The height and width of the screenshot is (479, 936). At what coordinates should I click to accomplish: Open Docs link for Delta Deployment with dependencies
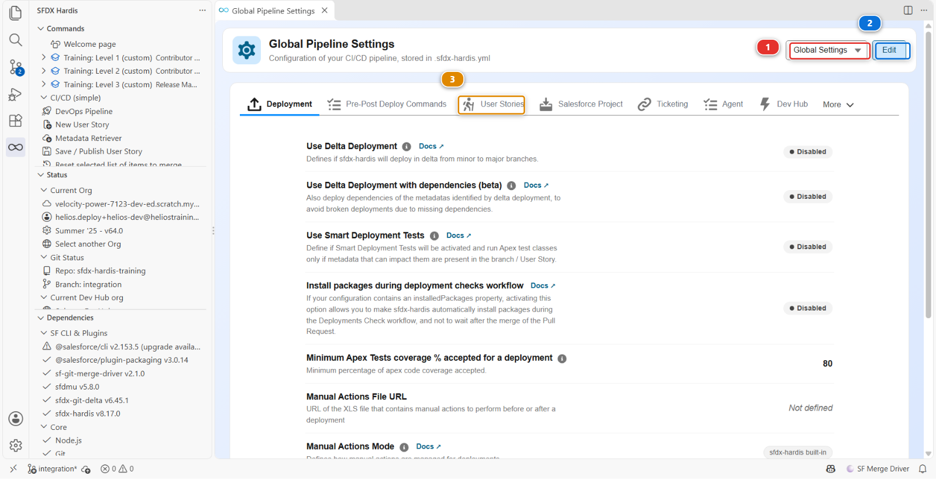[x=536, y=185]
